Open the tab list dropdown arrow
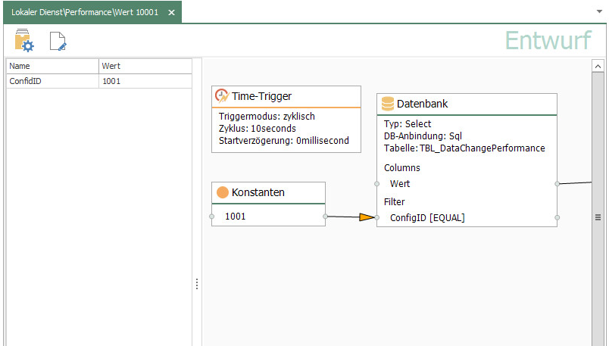 [x=599, y=11]
